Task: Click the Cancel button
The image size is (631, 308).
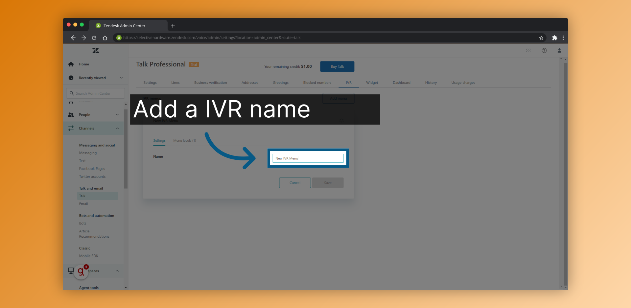Action: [x=295, y=183]
